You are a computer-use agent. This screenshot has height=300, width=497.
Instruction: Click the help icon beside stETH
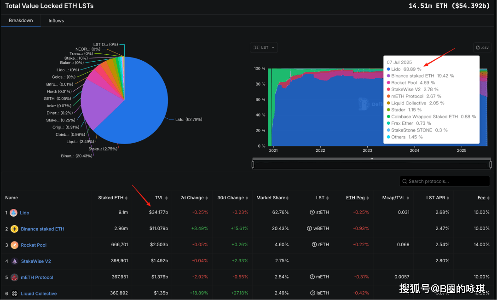(312, 212)
